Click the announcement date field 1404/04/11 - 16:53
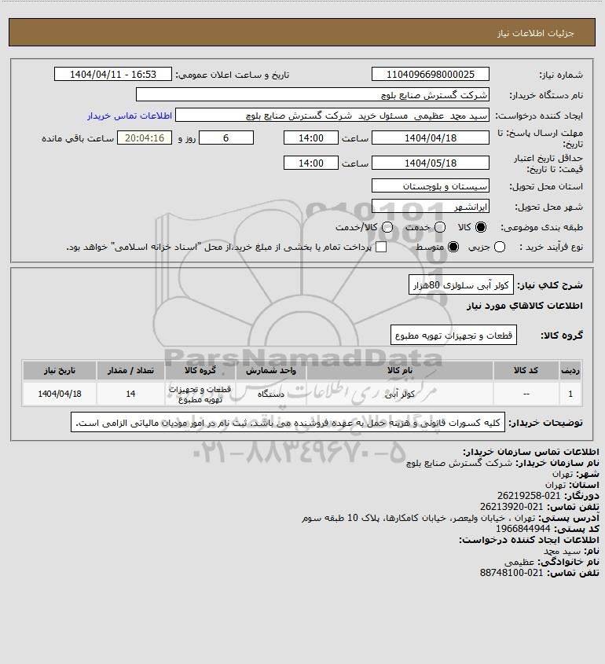605x664 pixels. [113, 74]
